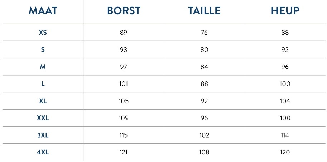
Task: Click the BORST value 115 for 3XL
Action: [124, 135]
